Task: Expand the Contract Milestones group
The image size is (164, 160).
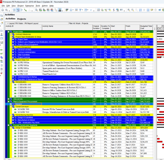Action: tap(11, 34)
